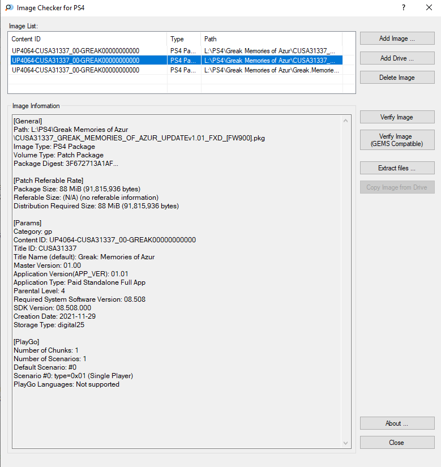The height and width of the screenshot is (467, 441).
Task: Delete the selected image from the list
Action: click(397, 78)
